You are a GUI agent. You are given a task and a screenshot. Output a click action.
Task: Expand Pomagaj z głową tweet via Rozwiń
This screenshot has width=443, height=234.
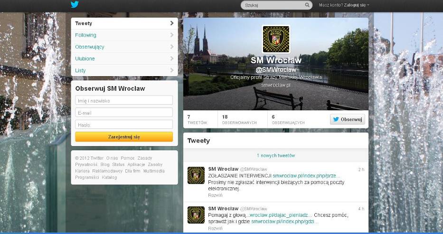(215, 228)
